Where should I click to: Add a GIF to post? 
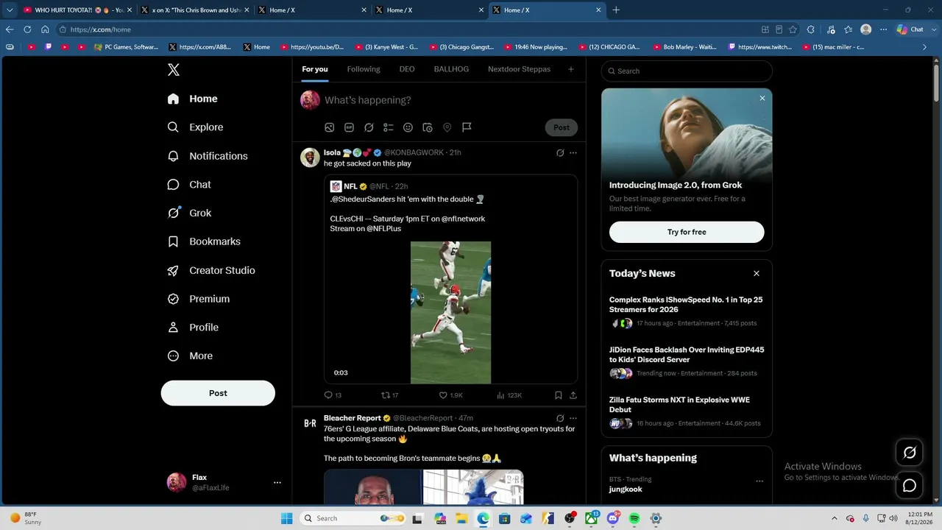coord(350,127)
